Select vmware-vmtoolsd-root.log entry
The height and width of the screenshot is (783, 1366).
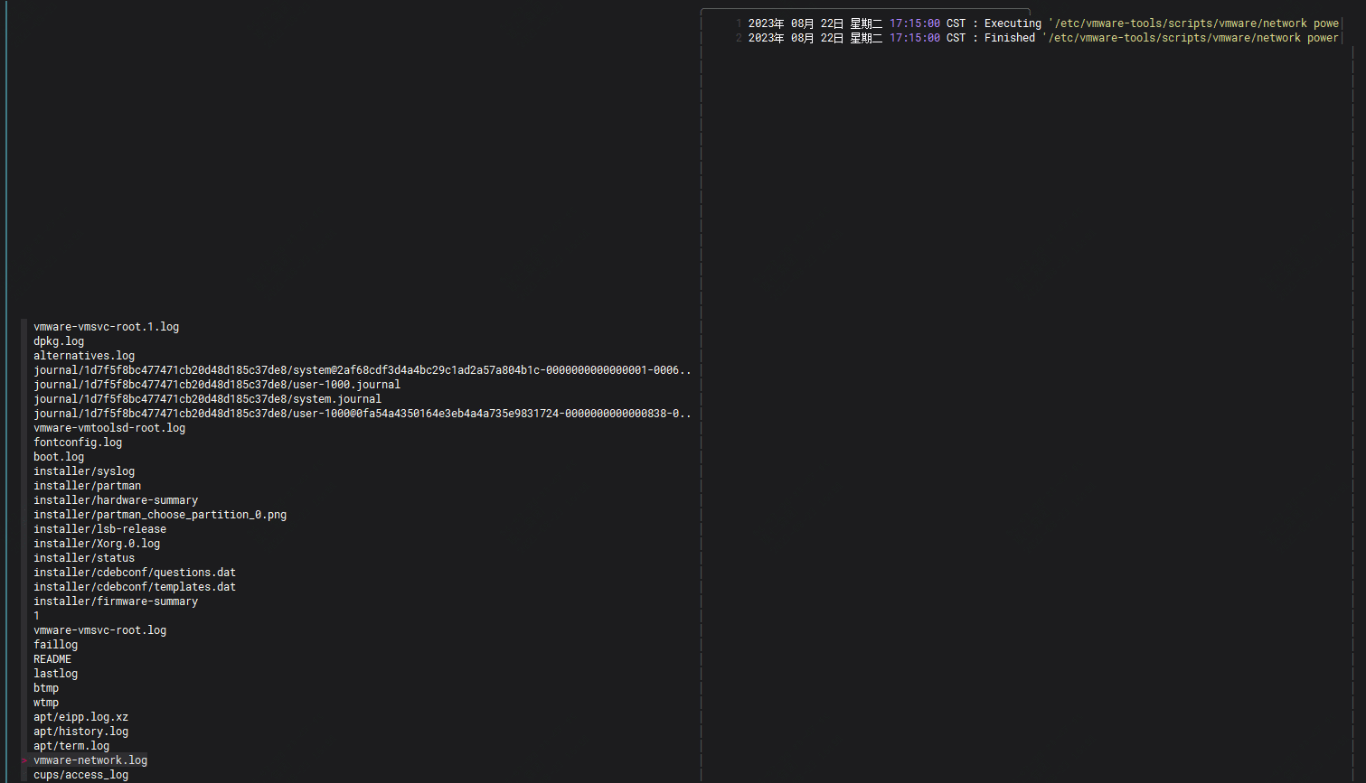pyautogui.click(x=109, y=428)
